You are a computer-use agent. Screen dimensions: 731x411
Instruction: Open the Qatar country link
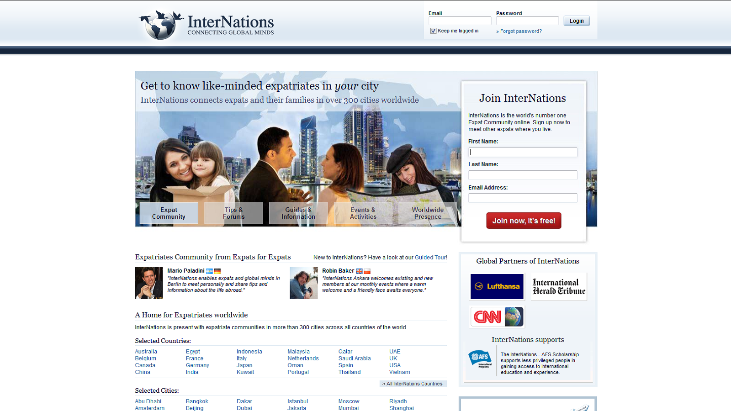(345, 352)
